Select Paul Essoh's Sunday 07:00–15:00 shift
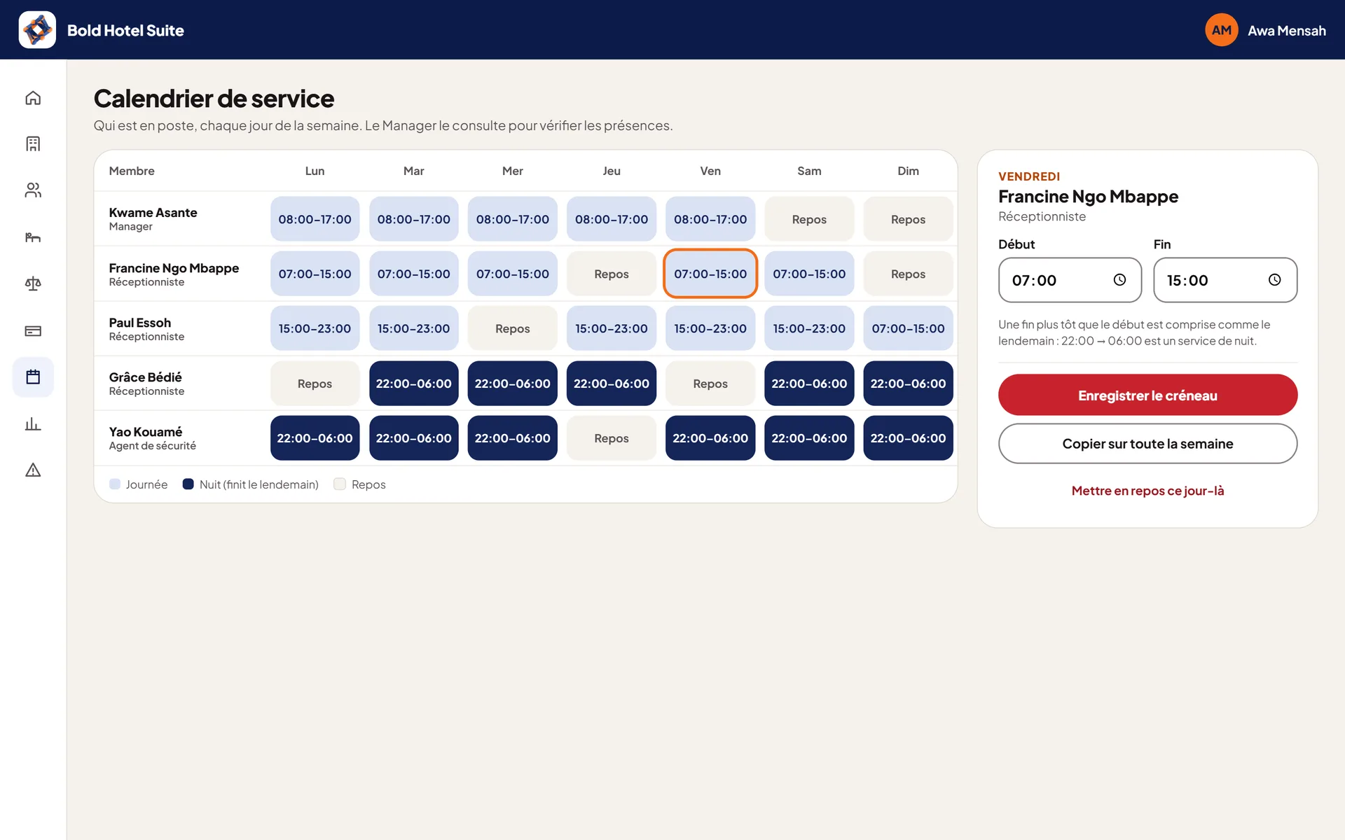Viewport: 1345px width, 840px height. 908,328
